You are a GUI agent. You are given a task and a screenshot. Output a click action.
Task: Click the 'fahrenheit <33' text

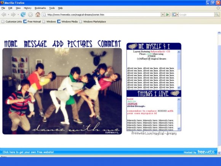pos(160,52)
